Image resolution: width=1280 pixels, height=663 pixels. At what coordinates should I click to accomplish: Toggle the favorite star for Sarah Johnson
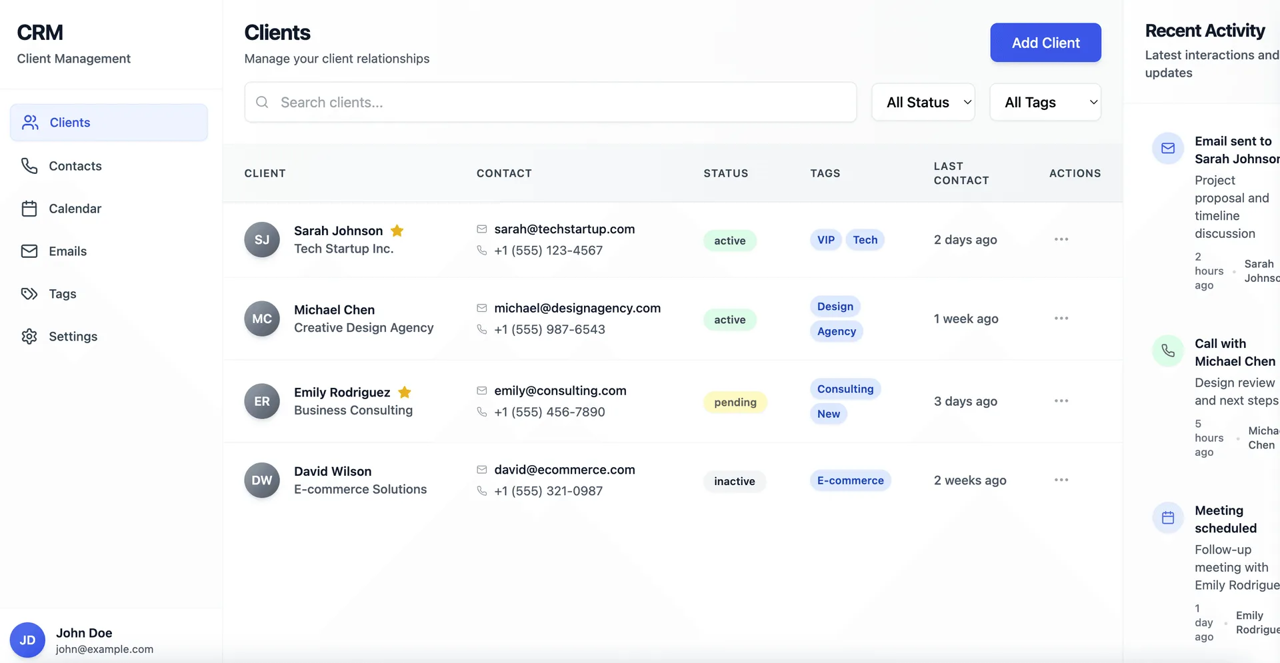(397, 231)
